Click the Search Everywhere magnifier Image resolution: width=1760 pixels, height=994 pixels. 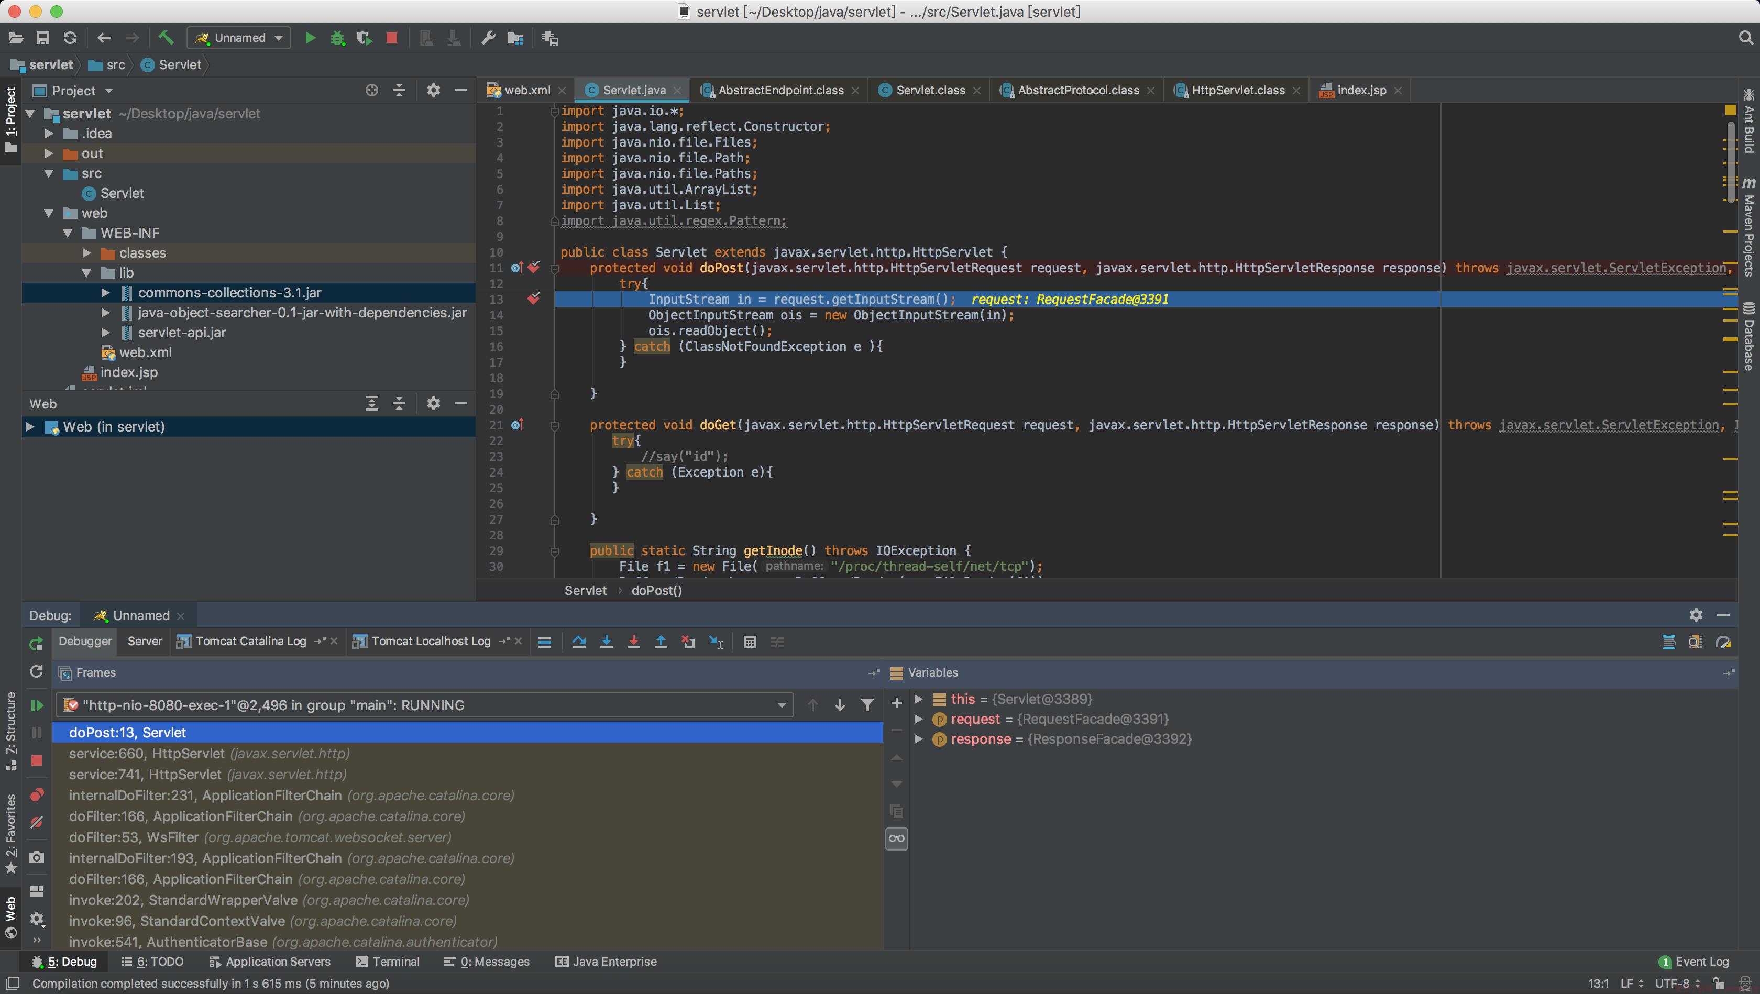pyautogui.click(x=1745, y=38)
